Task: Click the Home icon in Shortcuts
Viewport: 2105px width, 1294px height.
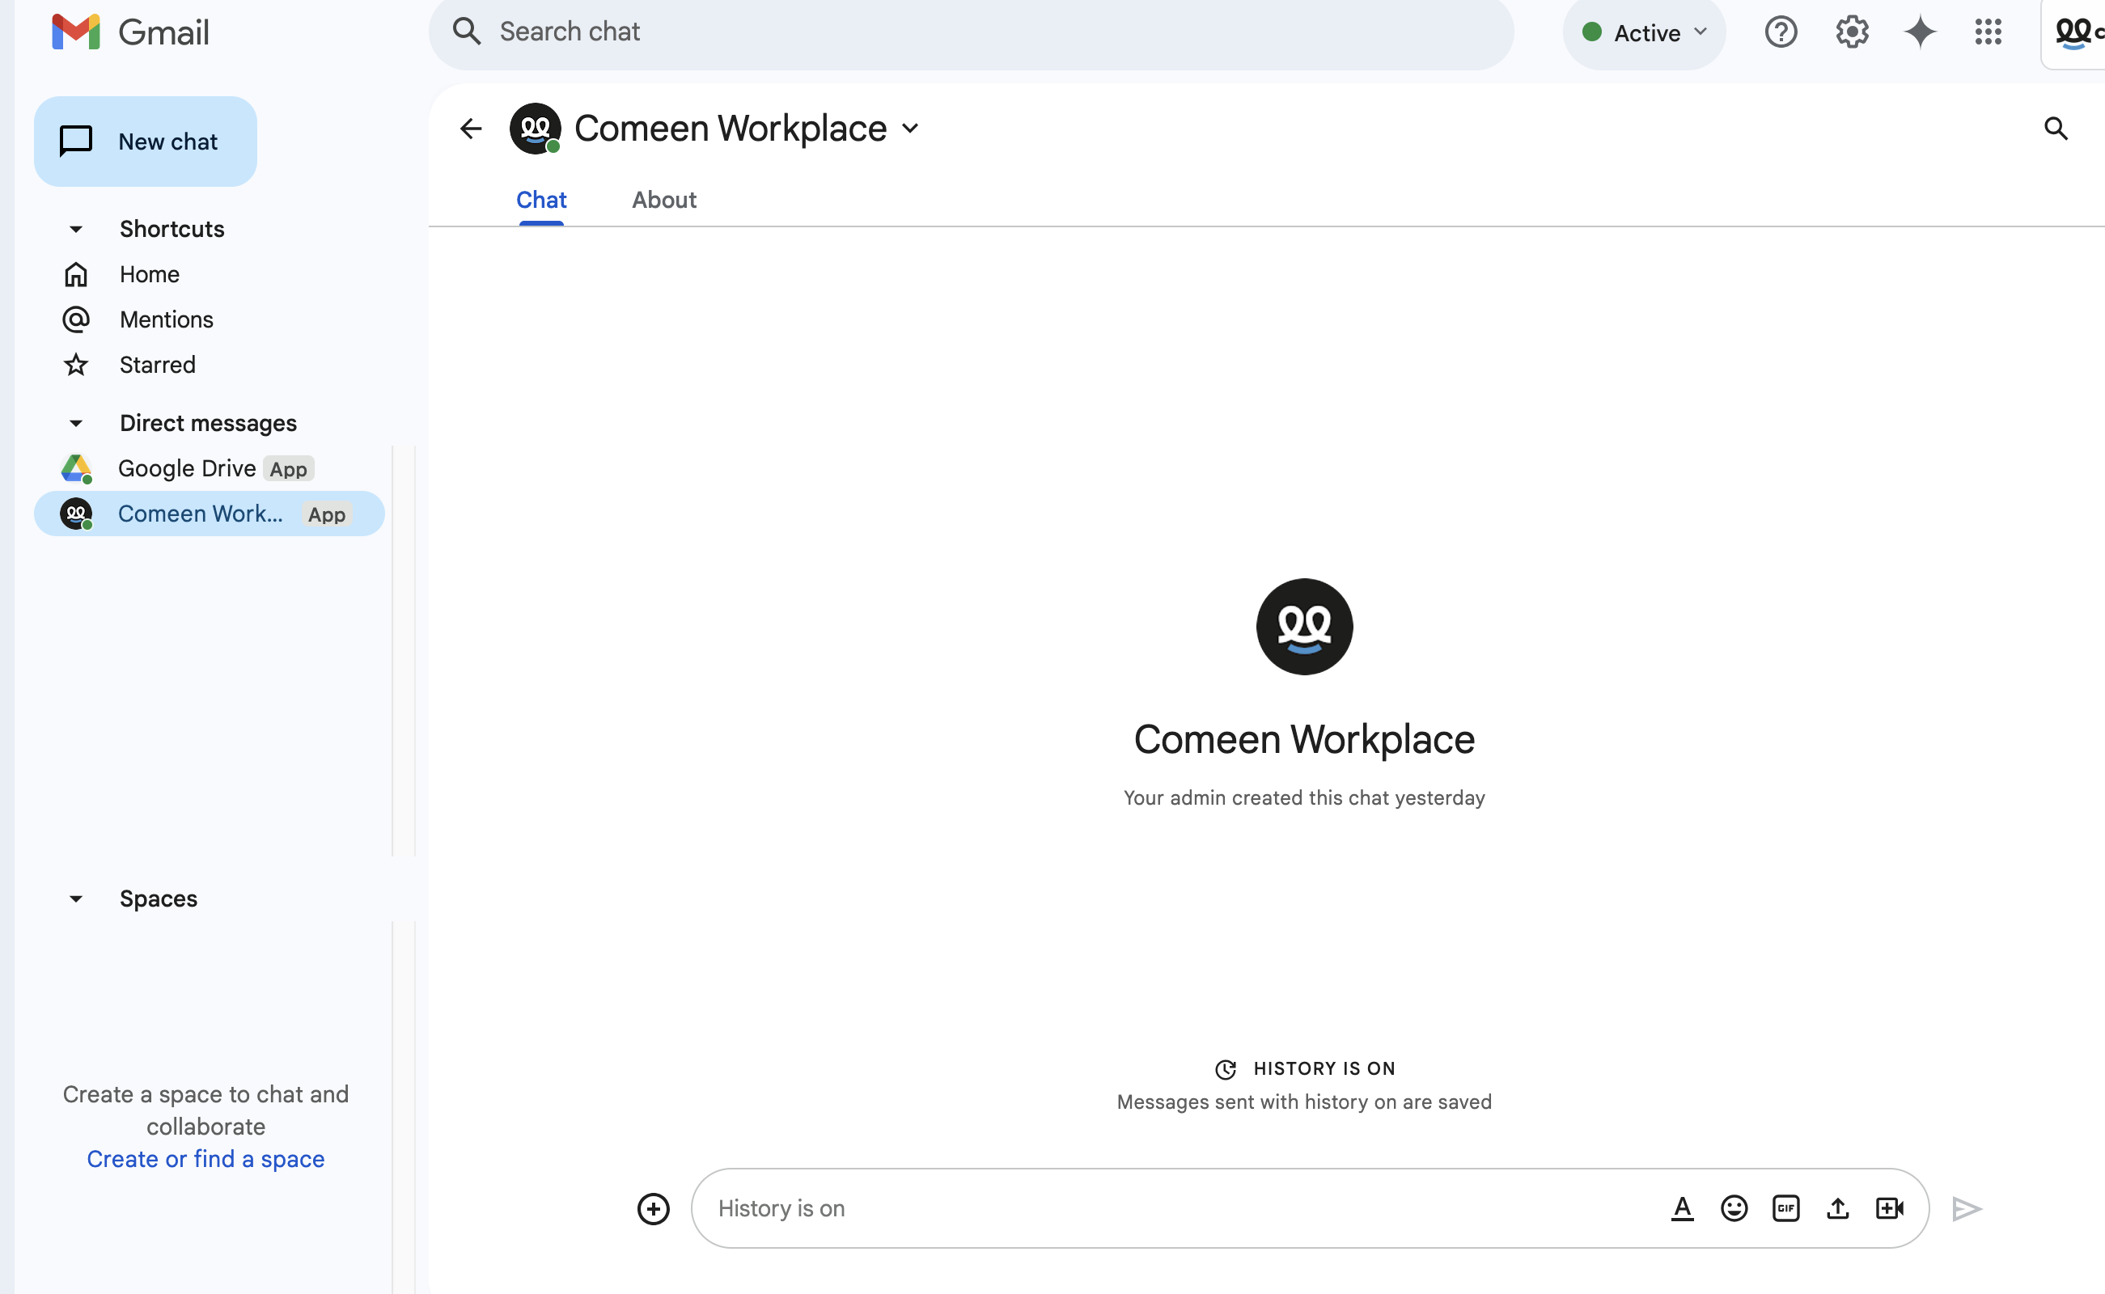Action: pos(76,274)
